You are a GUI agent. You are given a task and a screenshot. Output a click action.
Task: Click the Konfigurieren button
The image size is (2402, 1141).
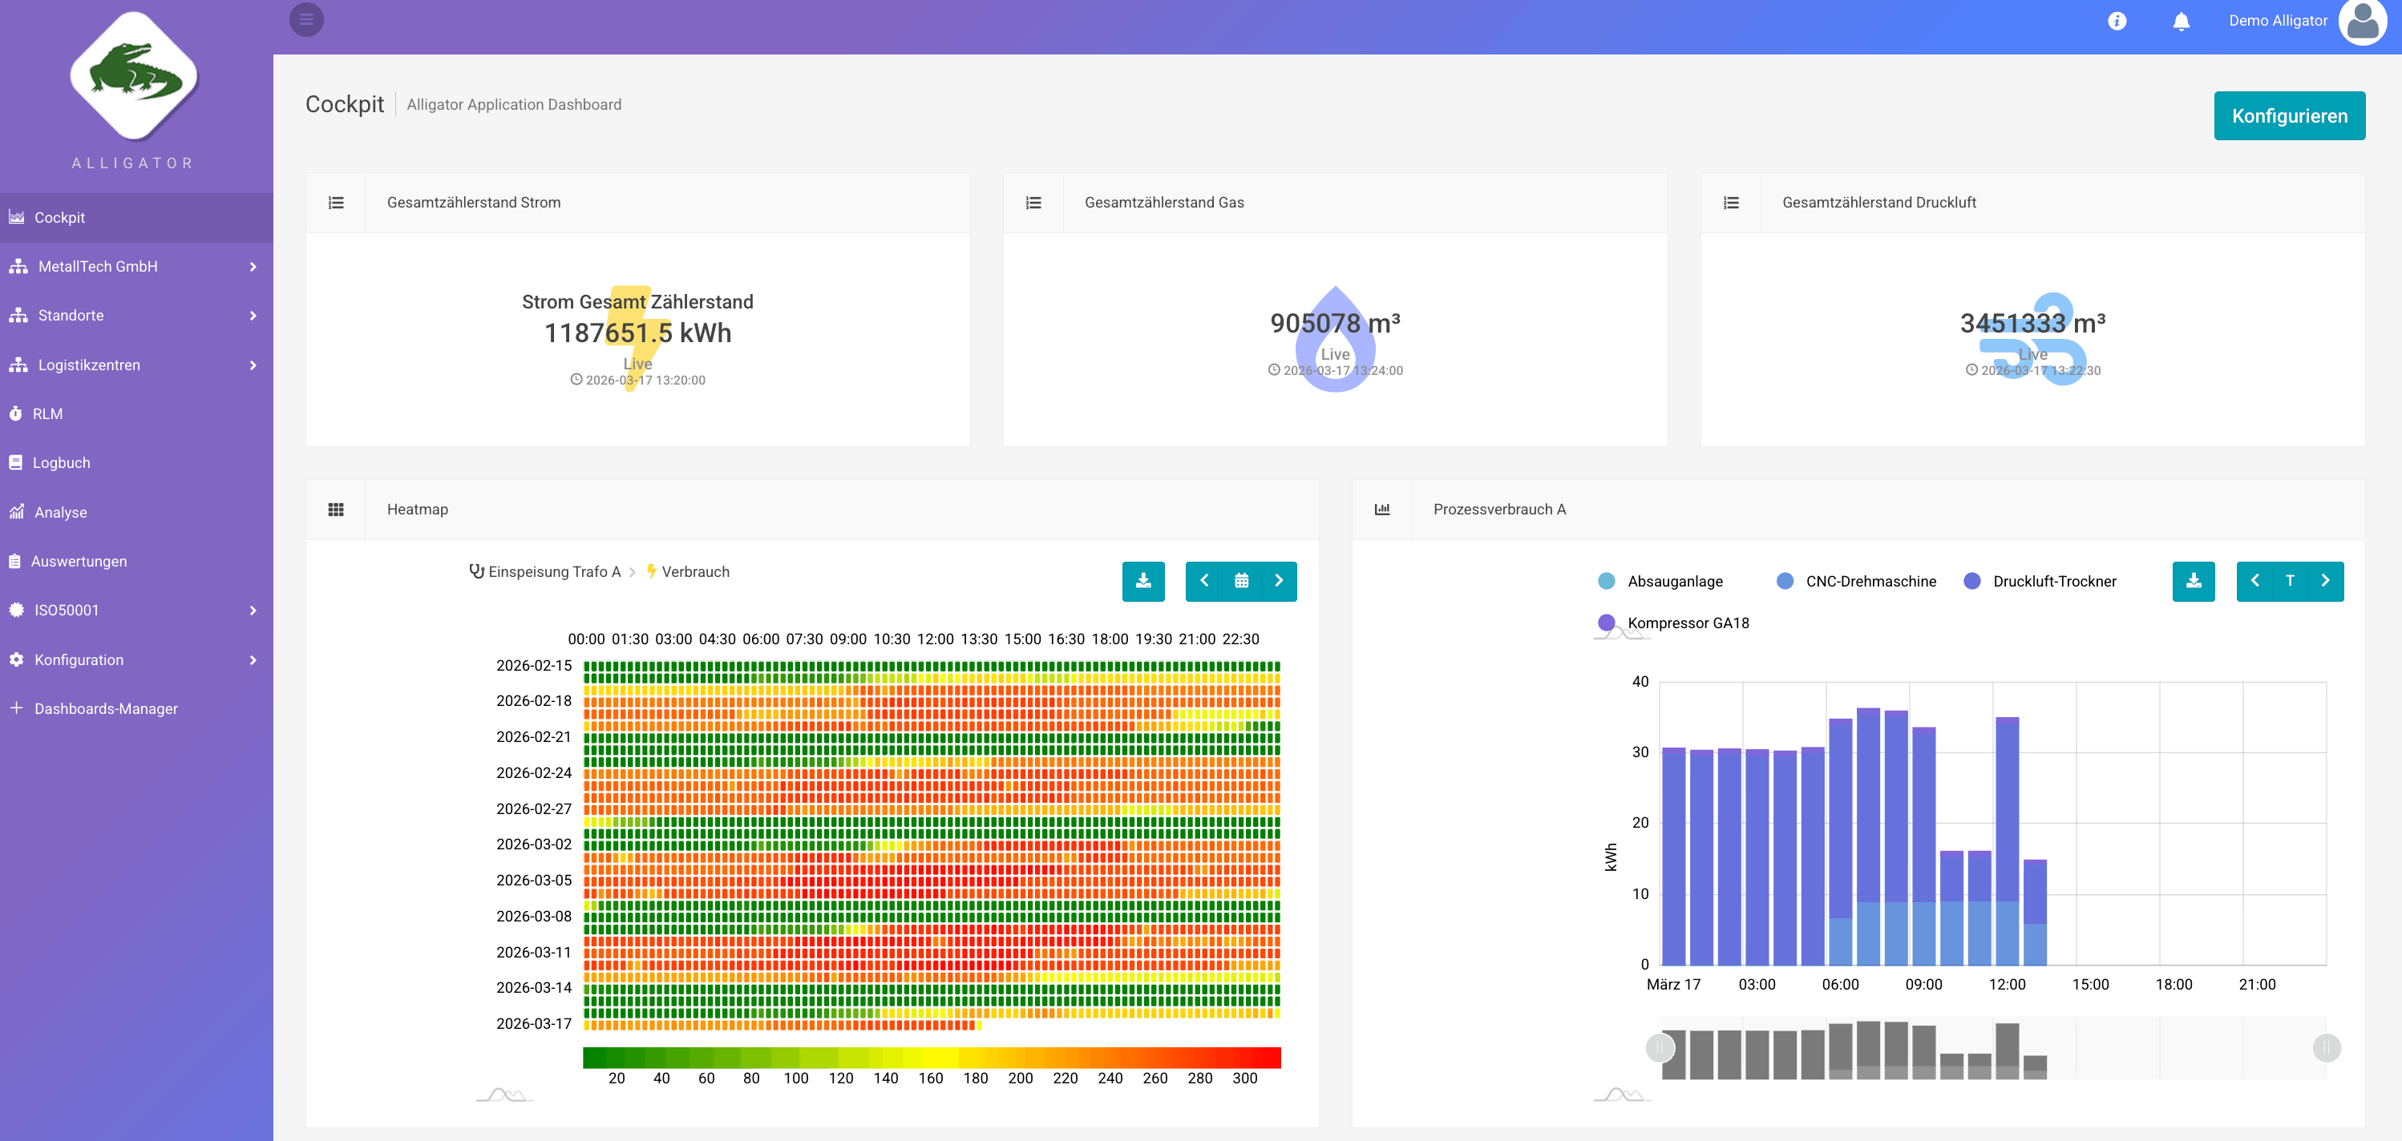coord(2290,115)
